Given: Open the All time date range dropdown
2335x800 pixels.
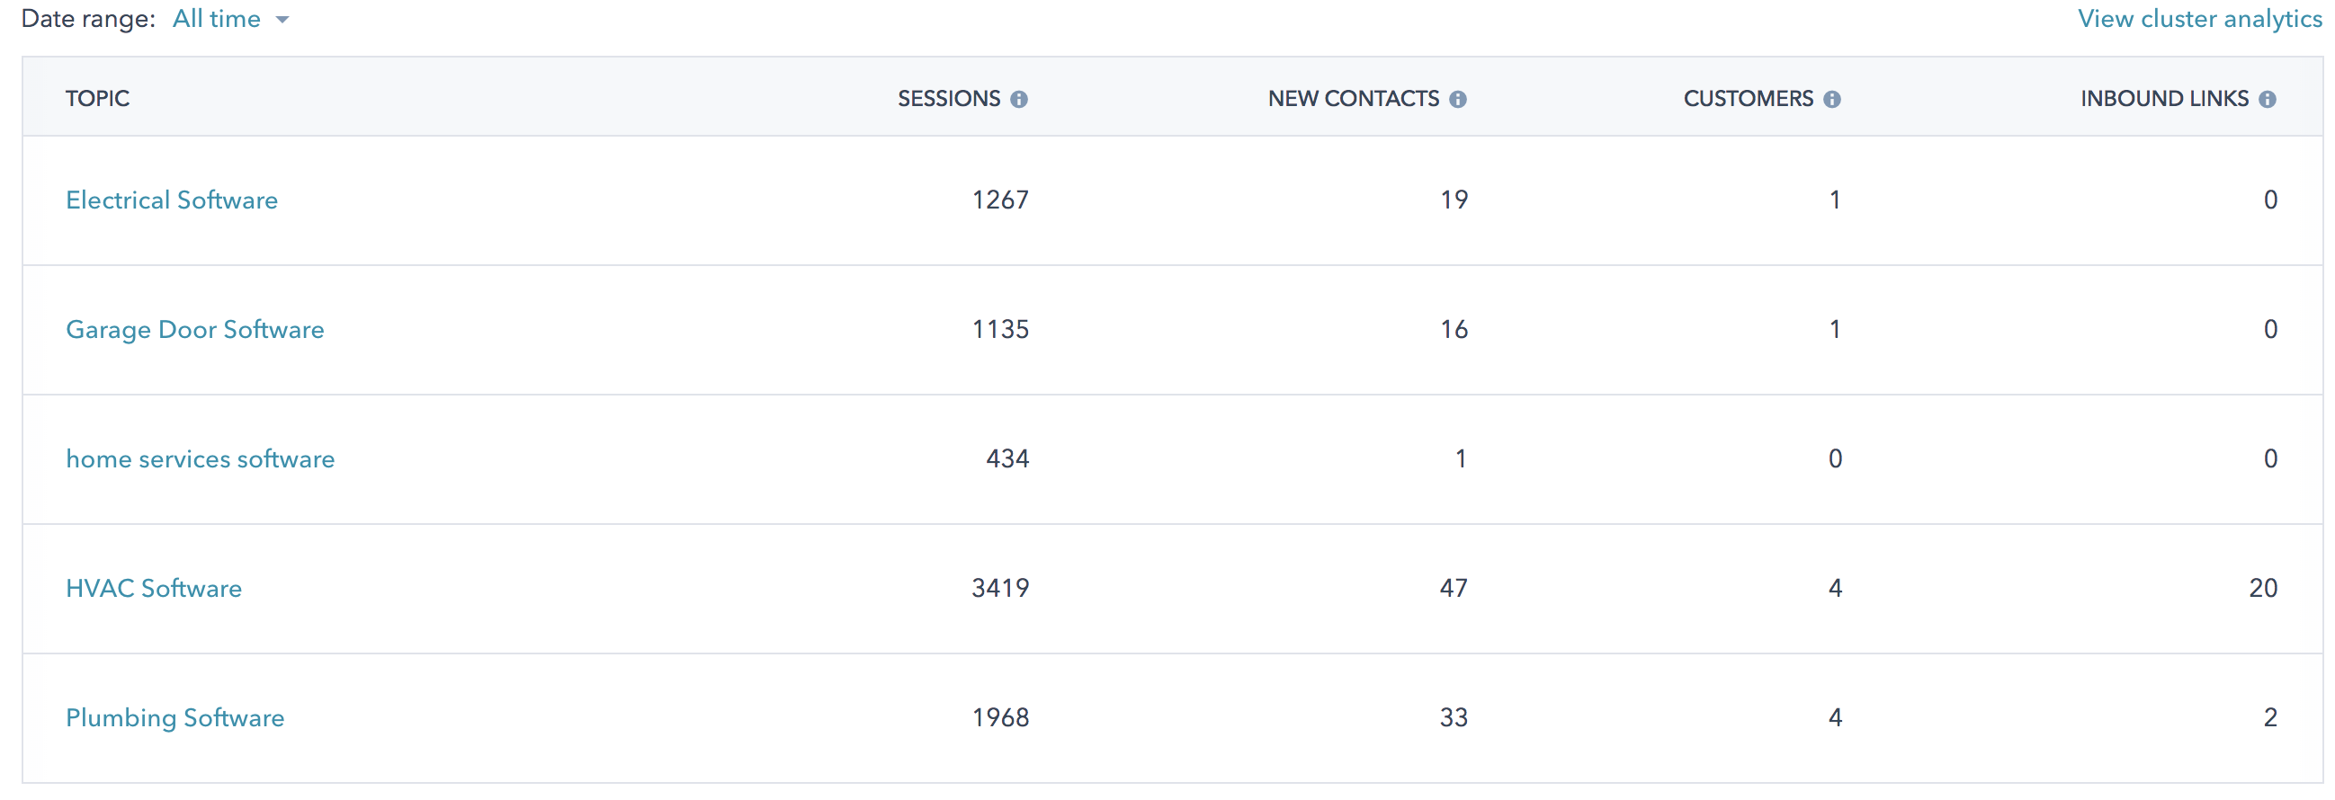Looking at the screenshot, I should click(x=217, y=19).
